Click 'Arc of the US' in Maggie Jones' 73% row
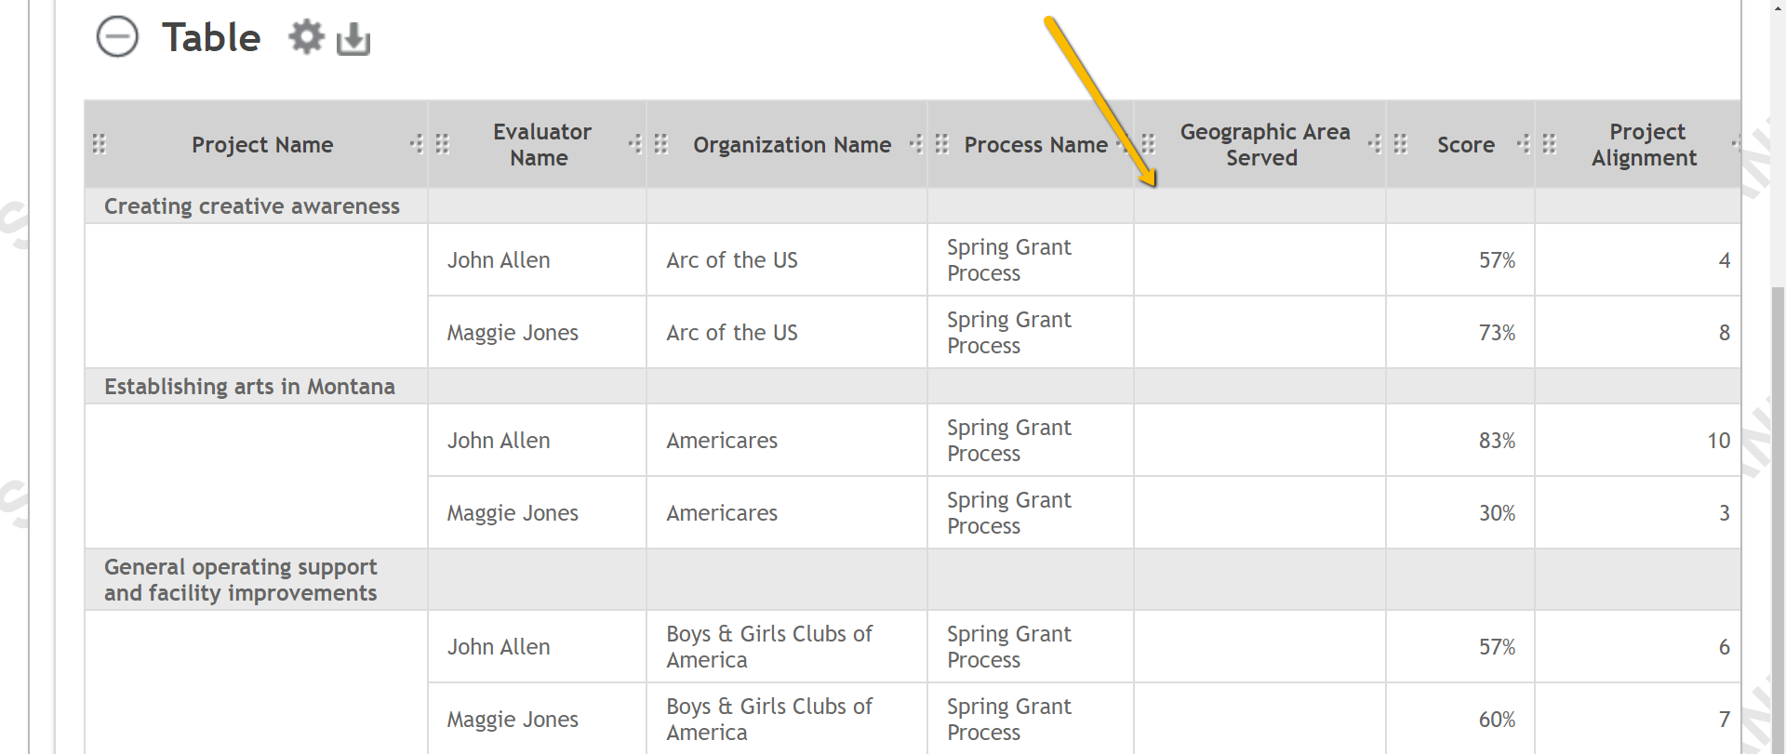This screenshot has height=754, width=1786. click(732, 333)
